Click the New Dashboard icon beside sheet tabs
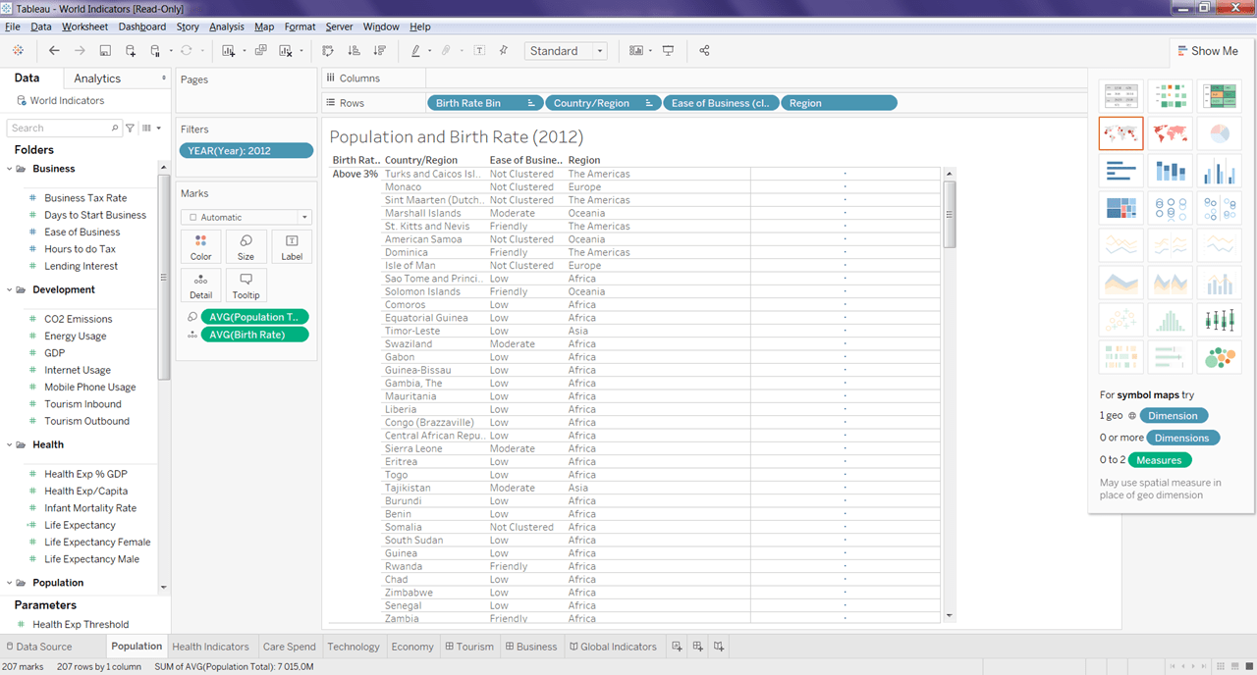The height and width of the screenshot is (675, 1257). (697, 647)
